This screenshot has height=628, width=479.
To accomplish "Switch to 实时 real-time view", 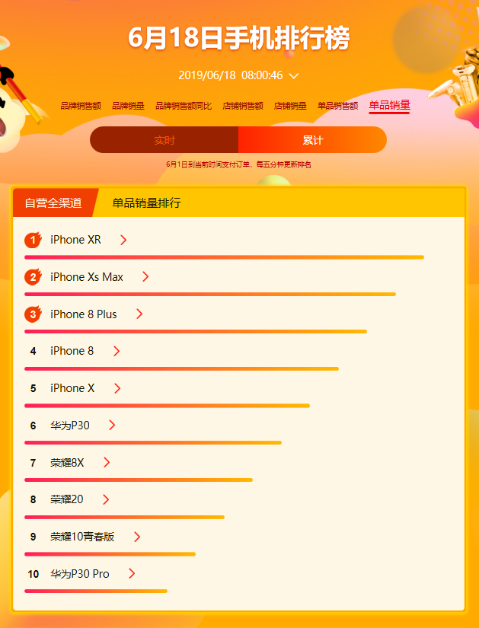I will tap(164, 140).
